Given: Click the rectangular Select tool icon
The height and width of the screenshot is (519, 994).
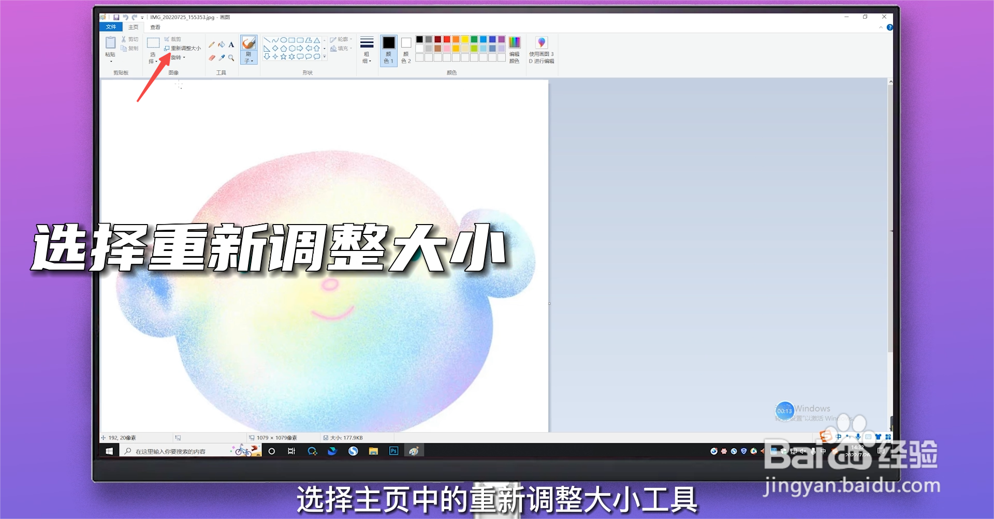Looking at the screenshot, I should point(153,43).
